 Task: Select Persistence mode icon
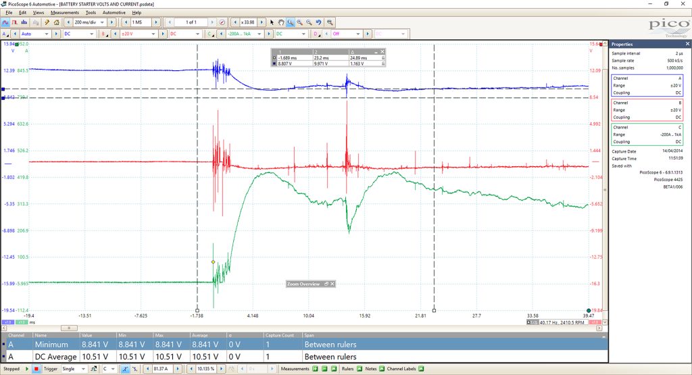click(x=15, y=22)
